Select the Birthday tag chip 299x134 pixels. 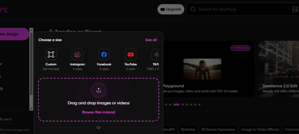pyautogui.click(x=188, y=129)
